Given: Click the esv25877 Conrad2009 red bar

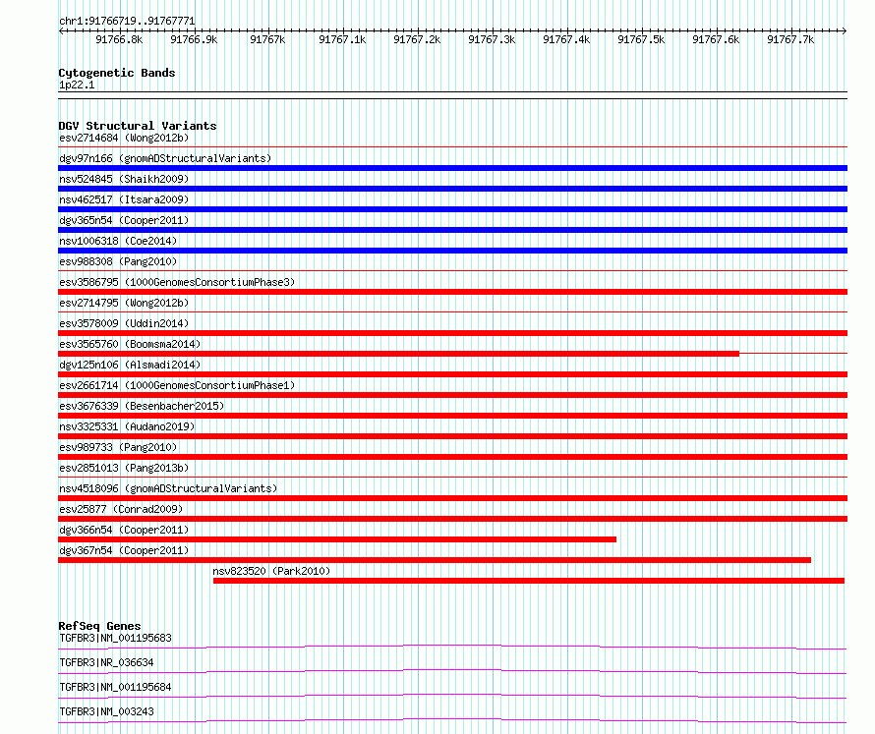Looking at the screenshot, I should 452,519.
